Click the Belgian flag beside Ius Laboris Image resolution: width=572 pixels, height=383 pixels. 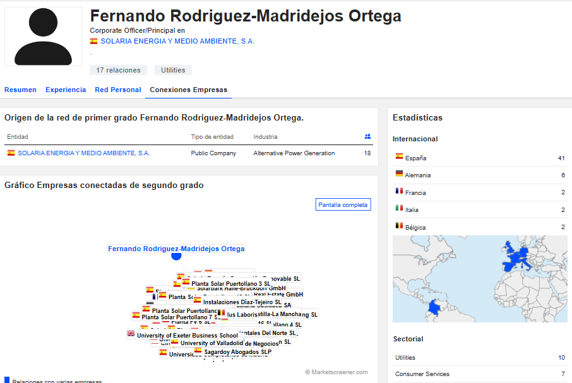pos(221,312)
